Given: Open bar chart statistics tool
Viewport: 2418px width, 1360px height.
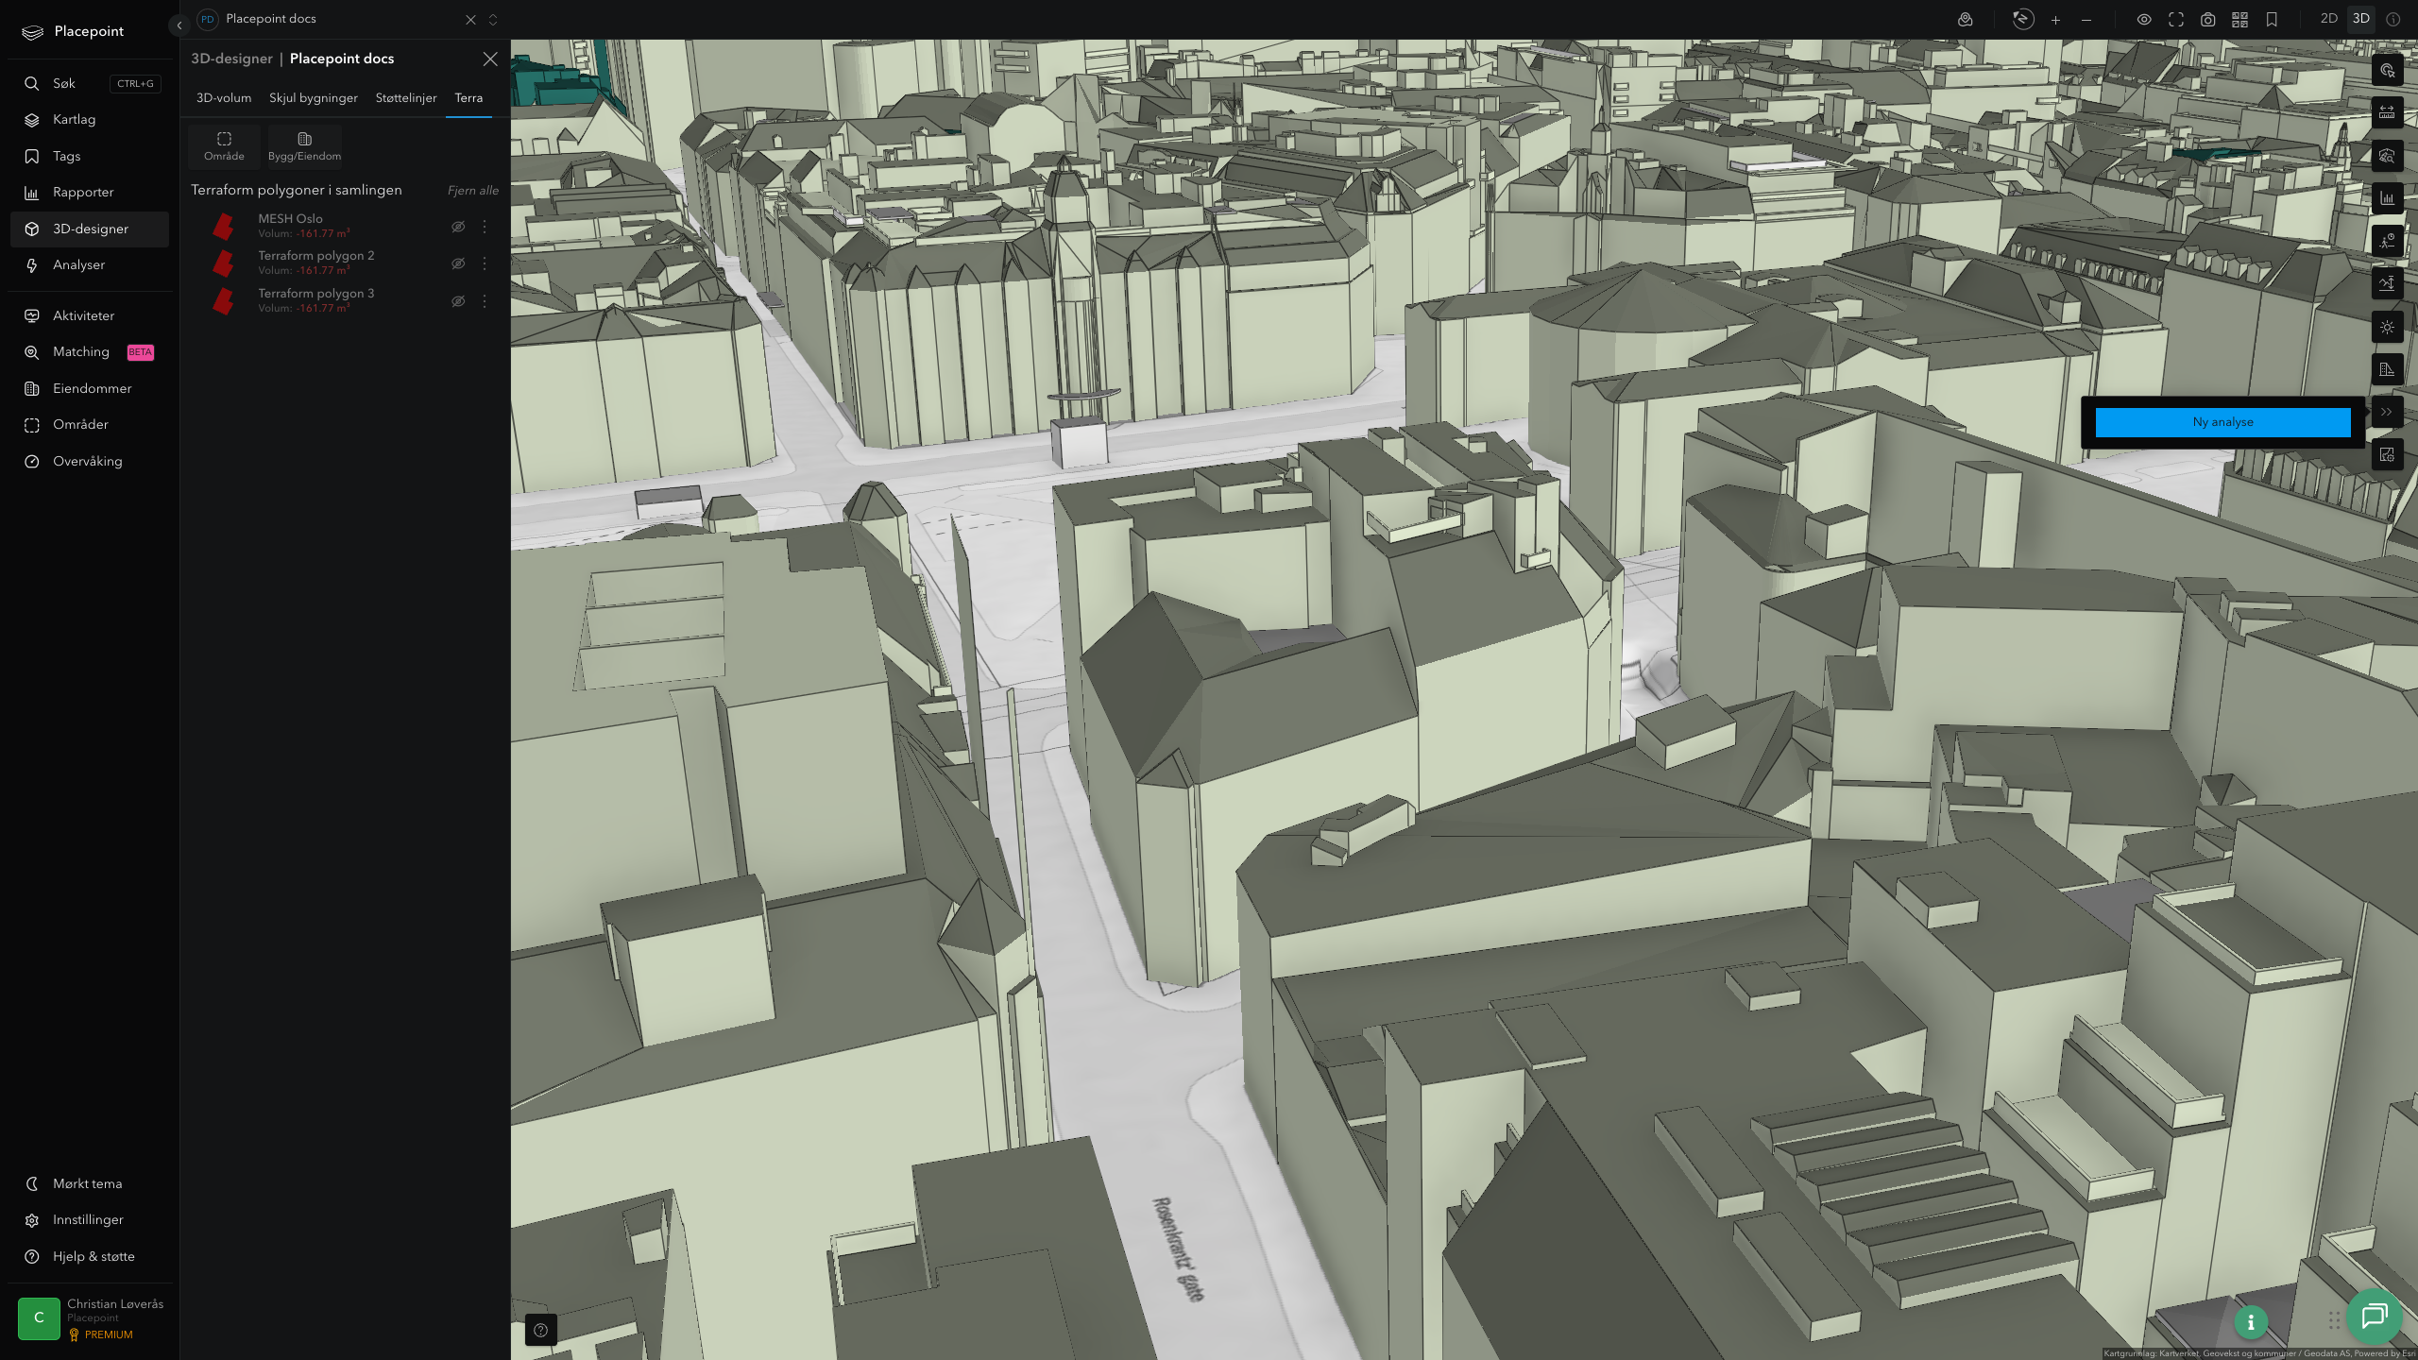Looking at the screenshot, I should click(2388, 198).
